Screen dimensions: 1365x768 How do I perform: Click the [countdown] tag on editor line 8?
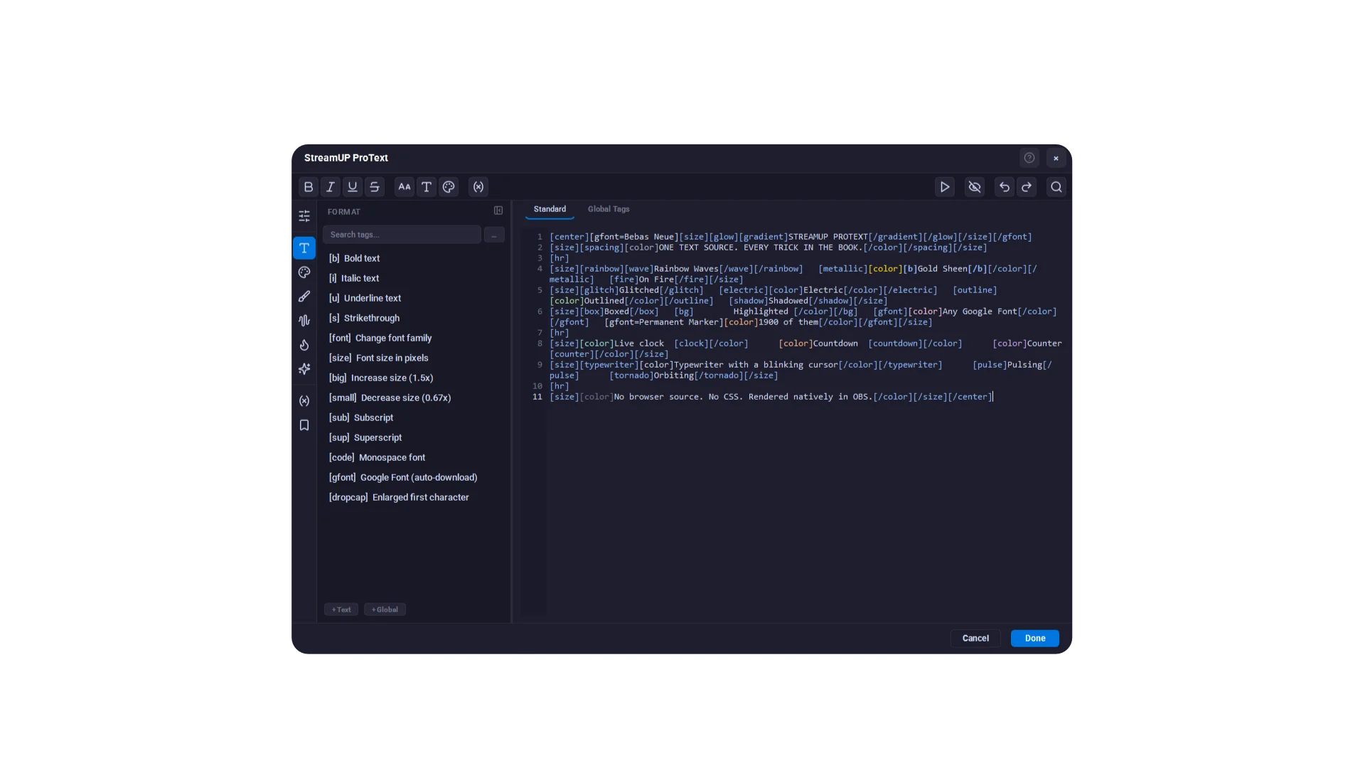tap(895, 343)
